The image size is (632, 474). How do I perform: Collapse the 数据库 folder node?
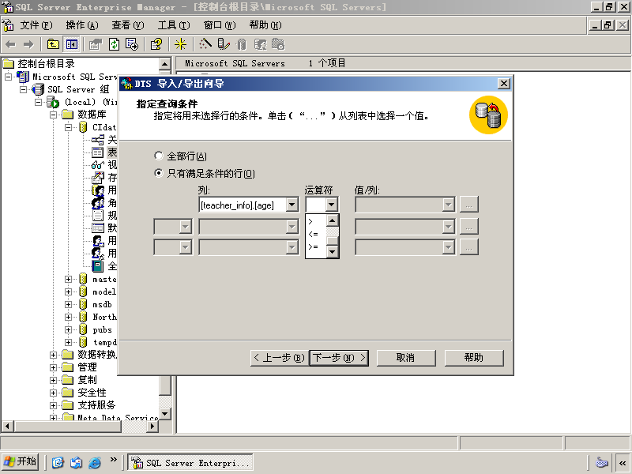[x=53, y=115]
